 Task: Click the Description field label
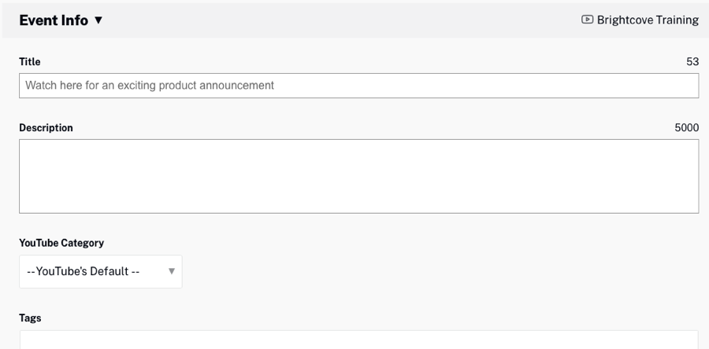point(46,128)
